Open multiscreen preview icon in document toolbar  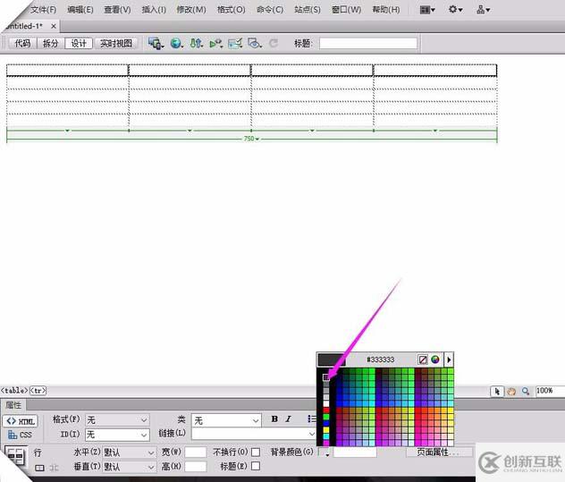[x=156, y=44]
